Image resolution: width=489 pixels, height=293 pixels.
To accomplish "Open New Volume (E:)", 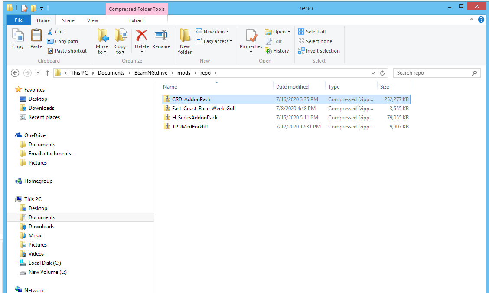I will [x=43, y=272].
